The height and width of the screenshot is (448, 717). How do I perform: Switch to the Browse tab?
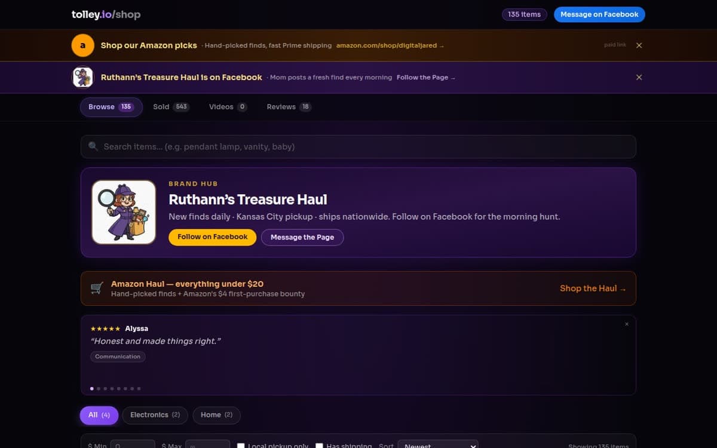point(111,107)
